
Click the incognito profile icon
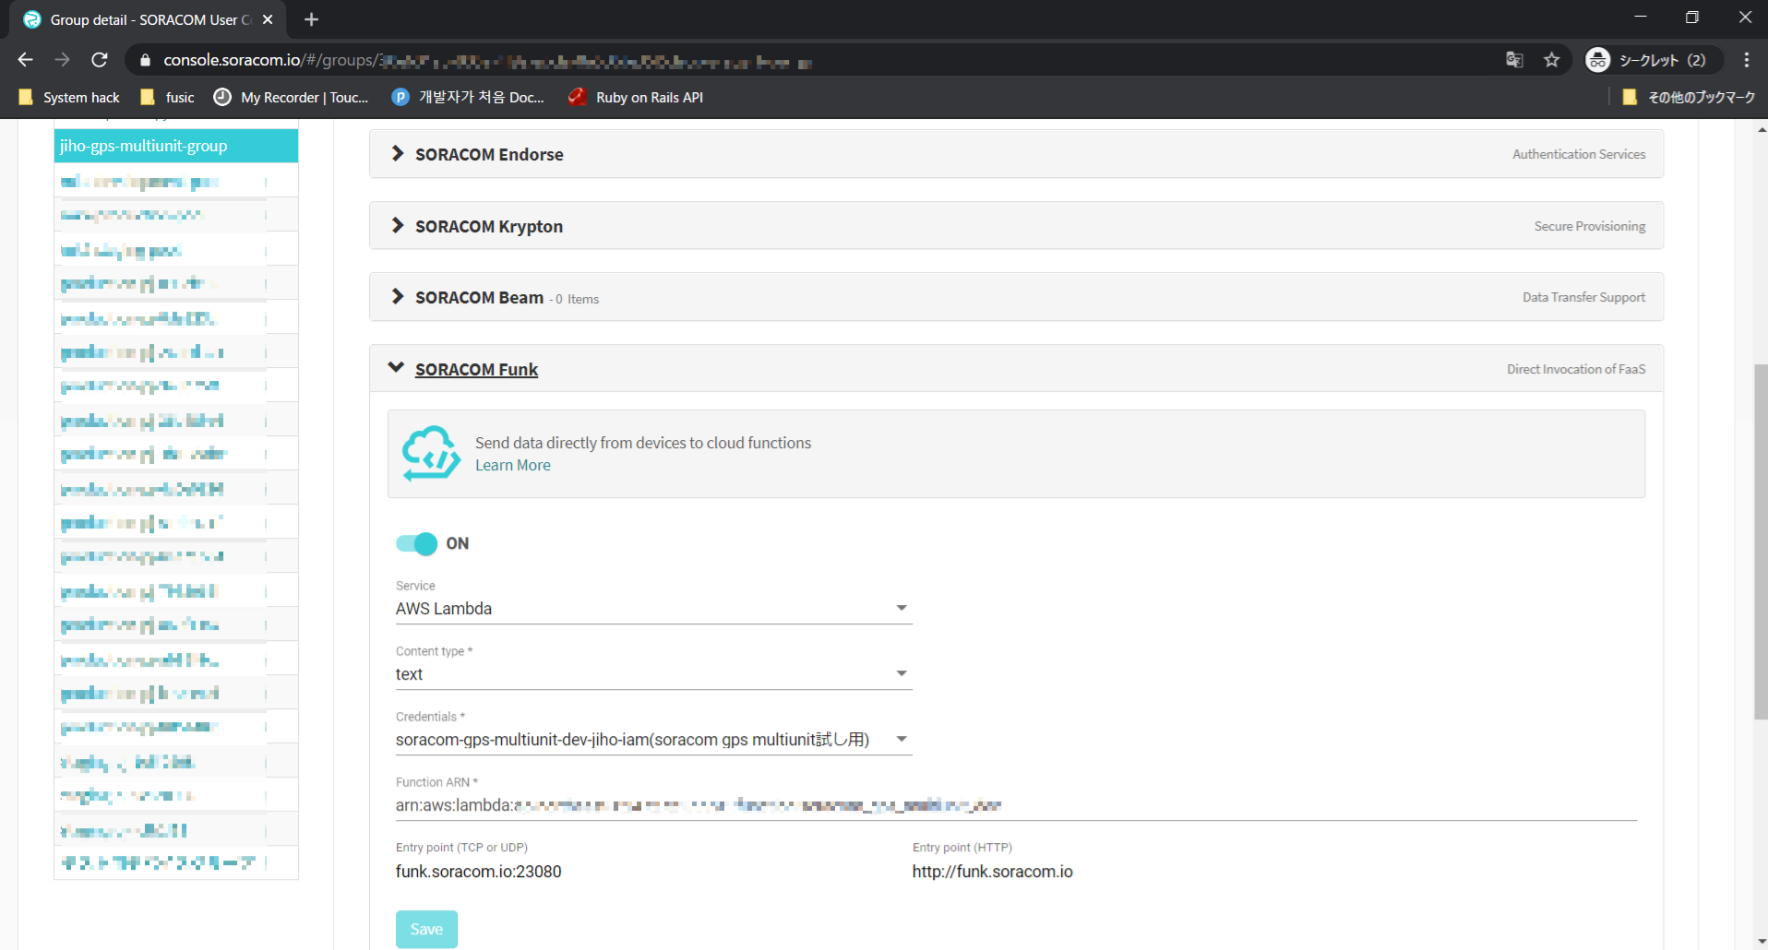coord(1597,60)
